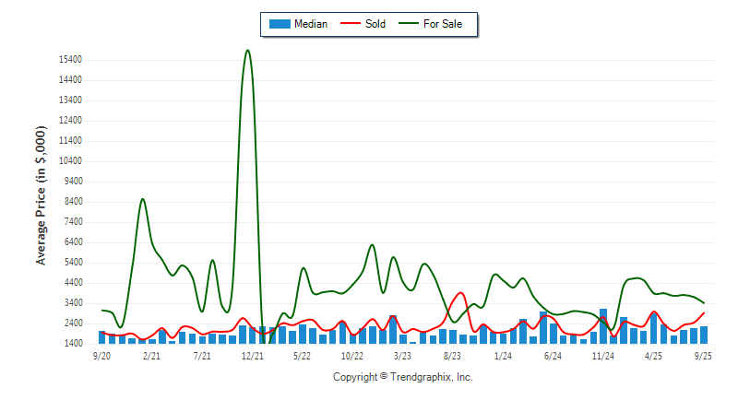Click the green For Sale legend line marker
The image size is (738, 400).
pyautogui.click(x=410, y=24)
